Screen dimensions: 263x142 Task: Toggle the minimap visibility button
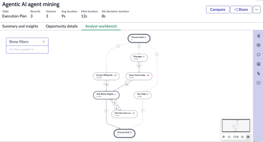[x=248, y=137]
